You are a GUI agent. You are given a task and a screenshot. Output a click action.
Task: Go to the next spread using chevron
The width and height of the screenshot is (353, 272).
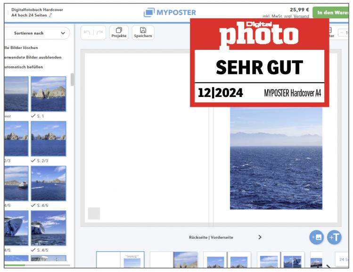click(x=260, y=237)
